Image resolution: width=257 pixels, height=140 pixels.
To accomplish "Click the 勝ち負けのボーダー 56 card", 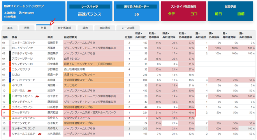I will point(137,11).
